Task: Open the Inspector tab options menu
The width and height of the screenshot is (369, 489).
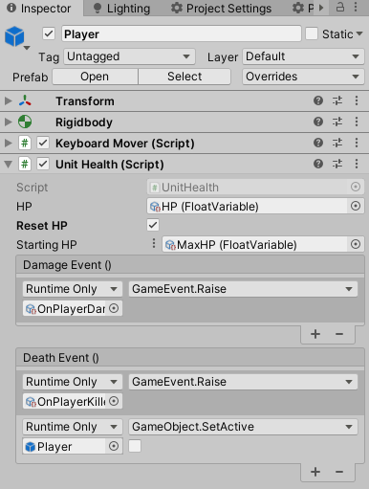Action: 356,7
